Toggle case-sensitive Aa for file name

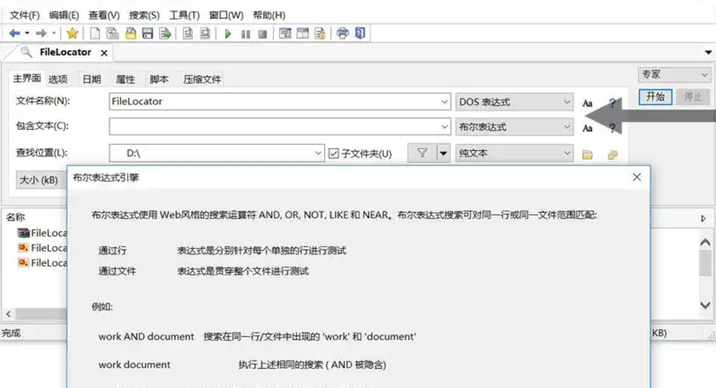[x=587, y=103]
